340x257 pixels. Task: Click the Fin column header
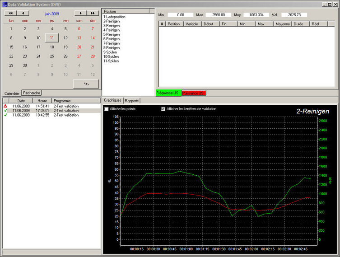tap(228, 24)
